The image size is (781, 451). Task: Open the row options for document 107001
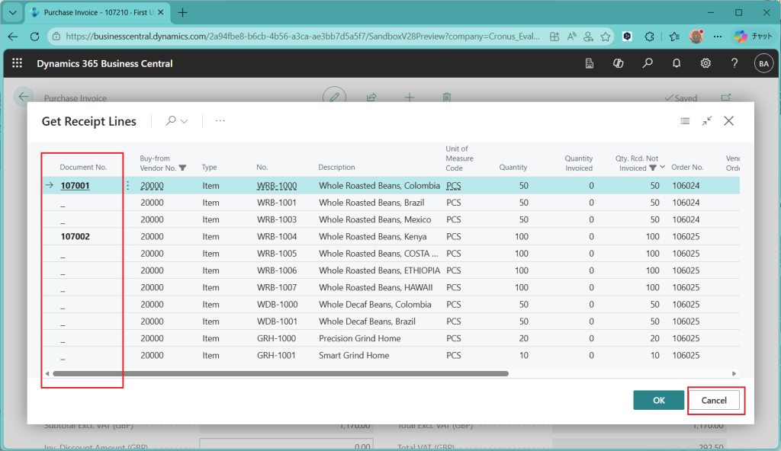click(x=127, y=186)
